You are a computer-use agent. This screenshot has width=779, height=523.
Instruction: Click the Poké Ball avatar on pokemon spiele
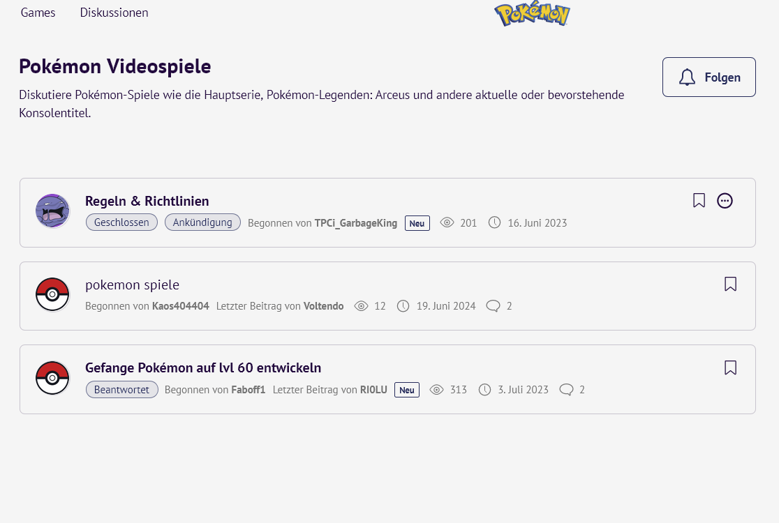52,294
